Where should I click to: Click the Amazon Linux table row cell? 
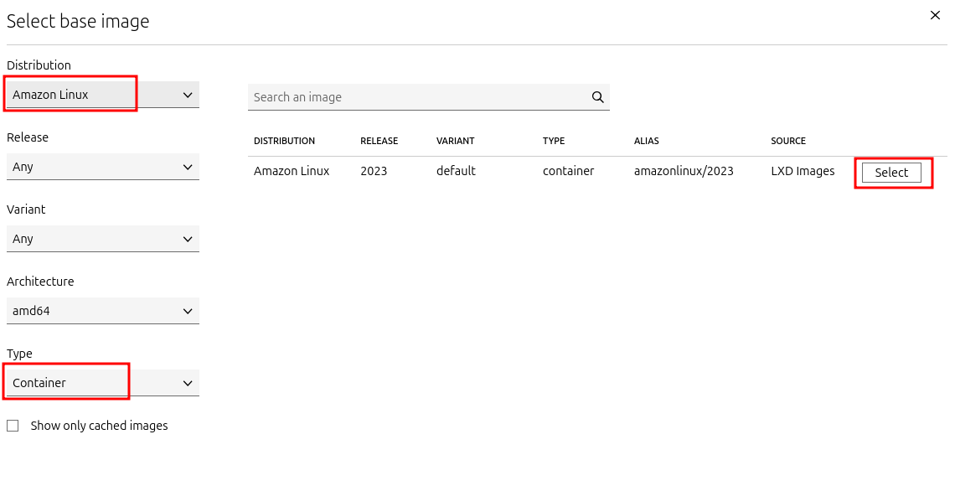click(292, 171)
